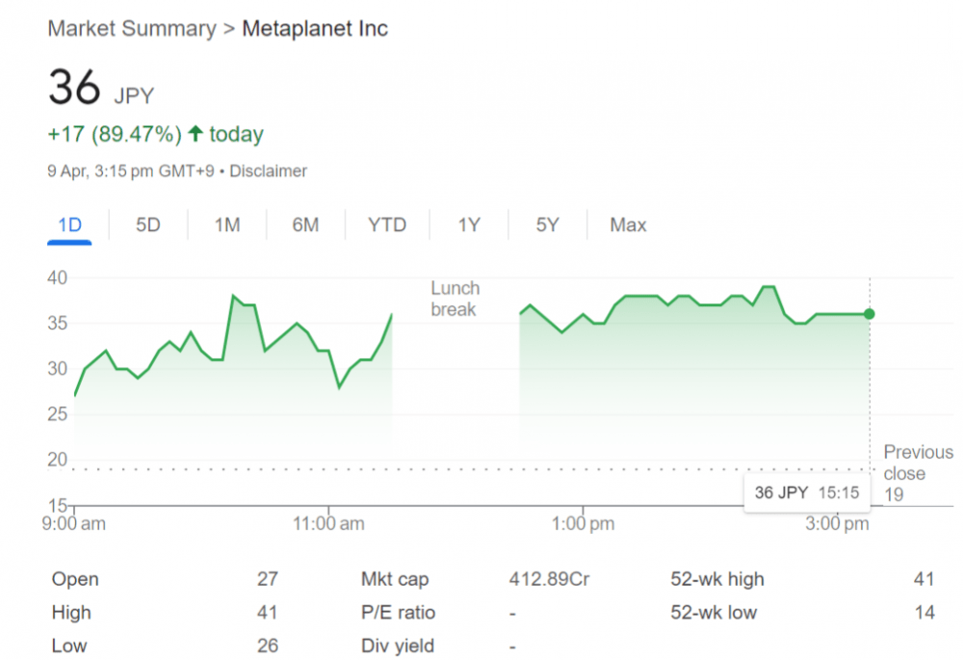Click the green up-arrow price change icon

(x=195, y=133)
